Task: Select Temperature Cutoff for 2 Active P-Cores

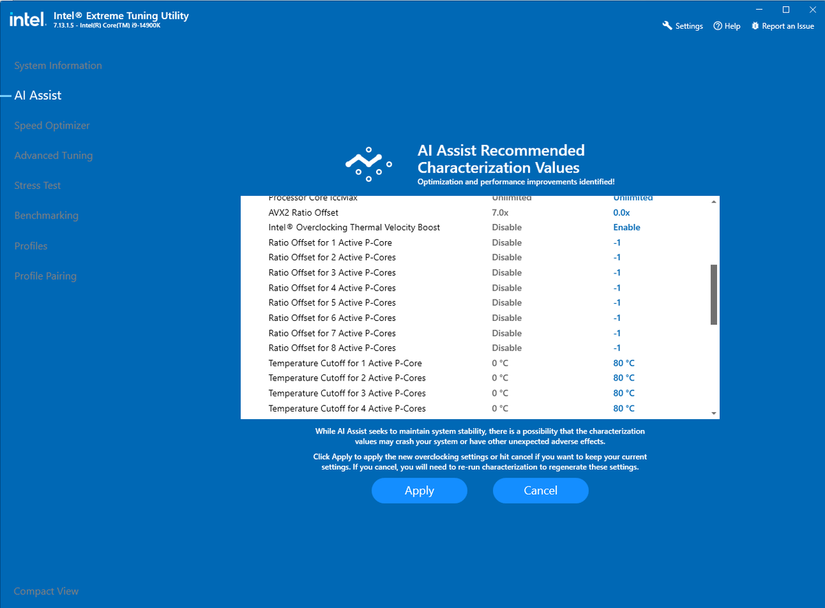Action: click(x=474, y=379)
